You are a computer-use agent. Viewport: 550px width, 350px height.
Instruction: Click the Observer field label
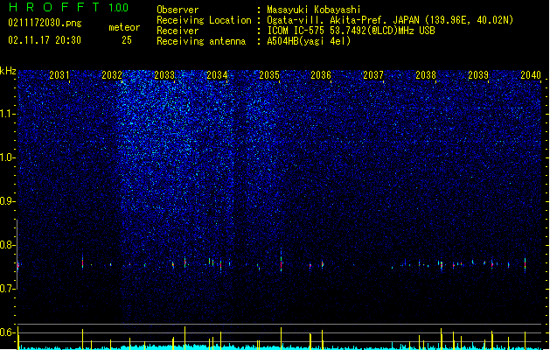click(x=178, y=10)
